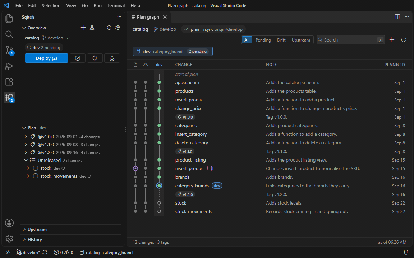Click the remote window icon in status bar
Image resolution: width=414 pixels, height=258 pixels.
pyautogui.click(x=8, y=253)
